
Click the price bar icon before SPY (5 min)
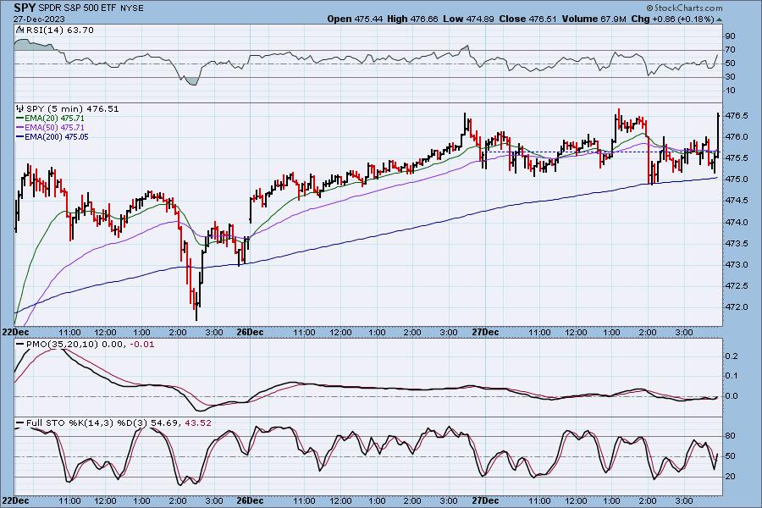(20, 109)
